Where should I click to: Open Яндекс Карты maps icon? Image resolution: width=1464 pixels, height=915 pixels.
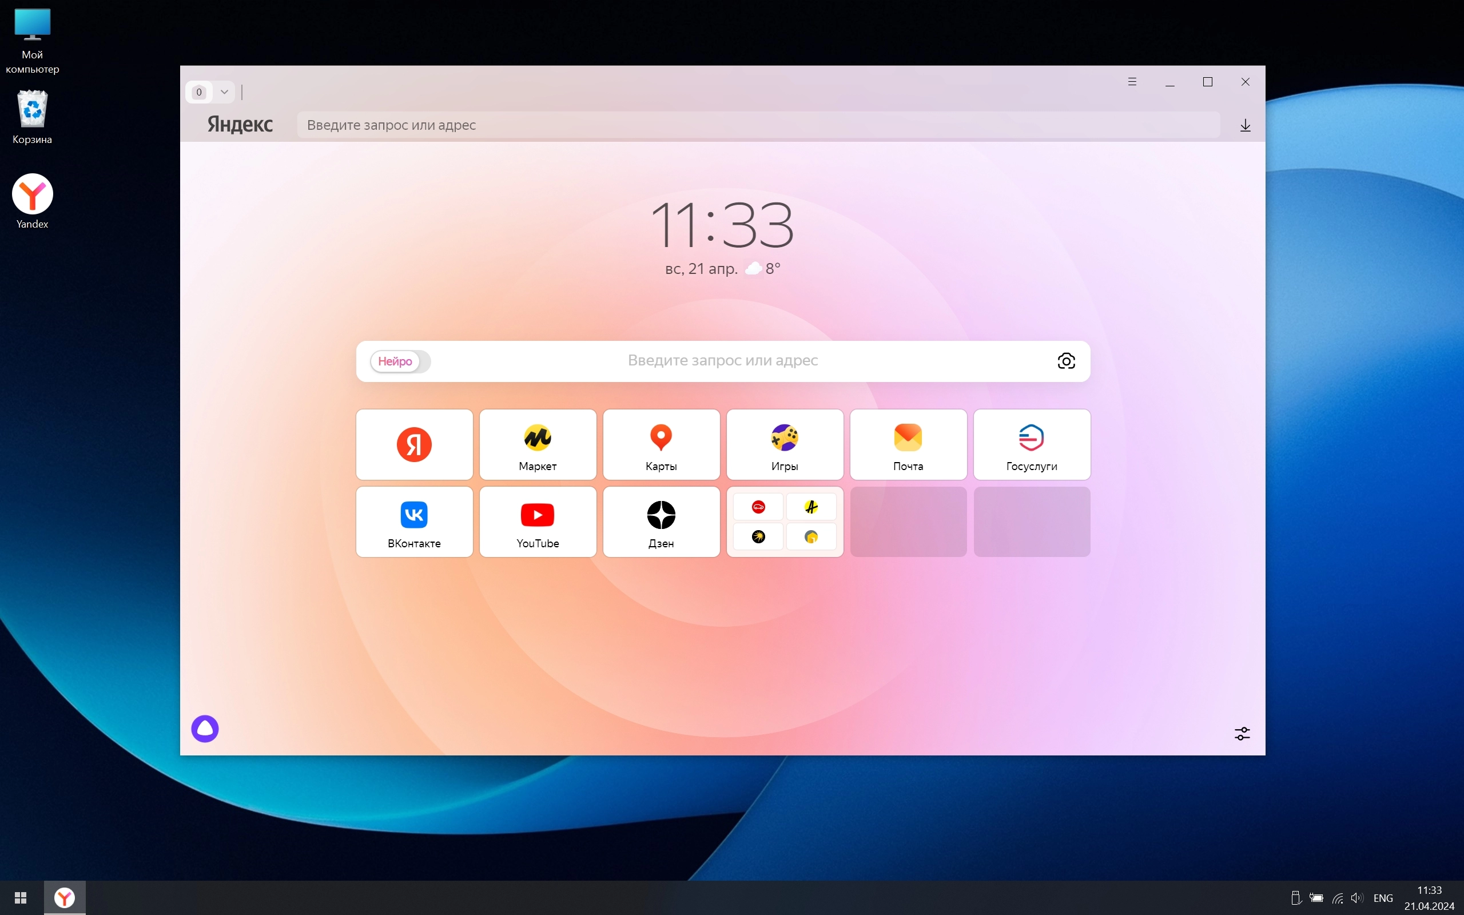click(x=661, y=444)
